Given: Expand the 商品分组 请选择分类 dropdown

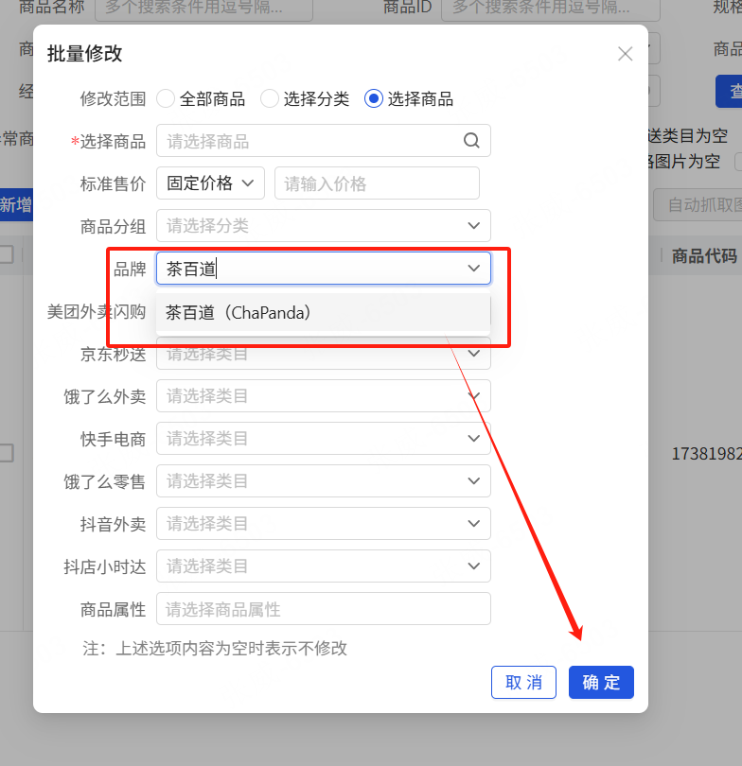Looking at the screenshot, I should [x=324, y=226].
